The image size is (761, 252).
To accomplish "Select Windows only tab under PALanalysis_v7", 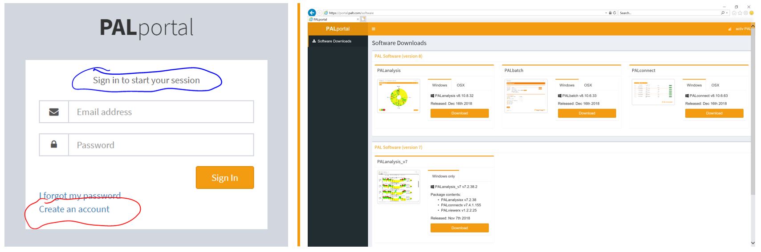I will [x=444, y=176].
